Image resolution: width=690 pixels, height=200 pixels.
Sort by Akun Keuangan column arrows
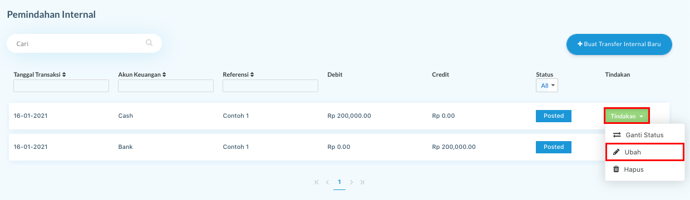[165, 74]
